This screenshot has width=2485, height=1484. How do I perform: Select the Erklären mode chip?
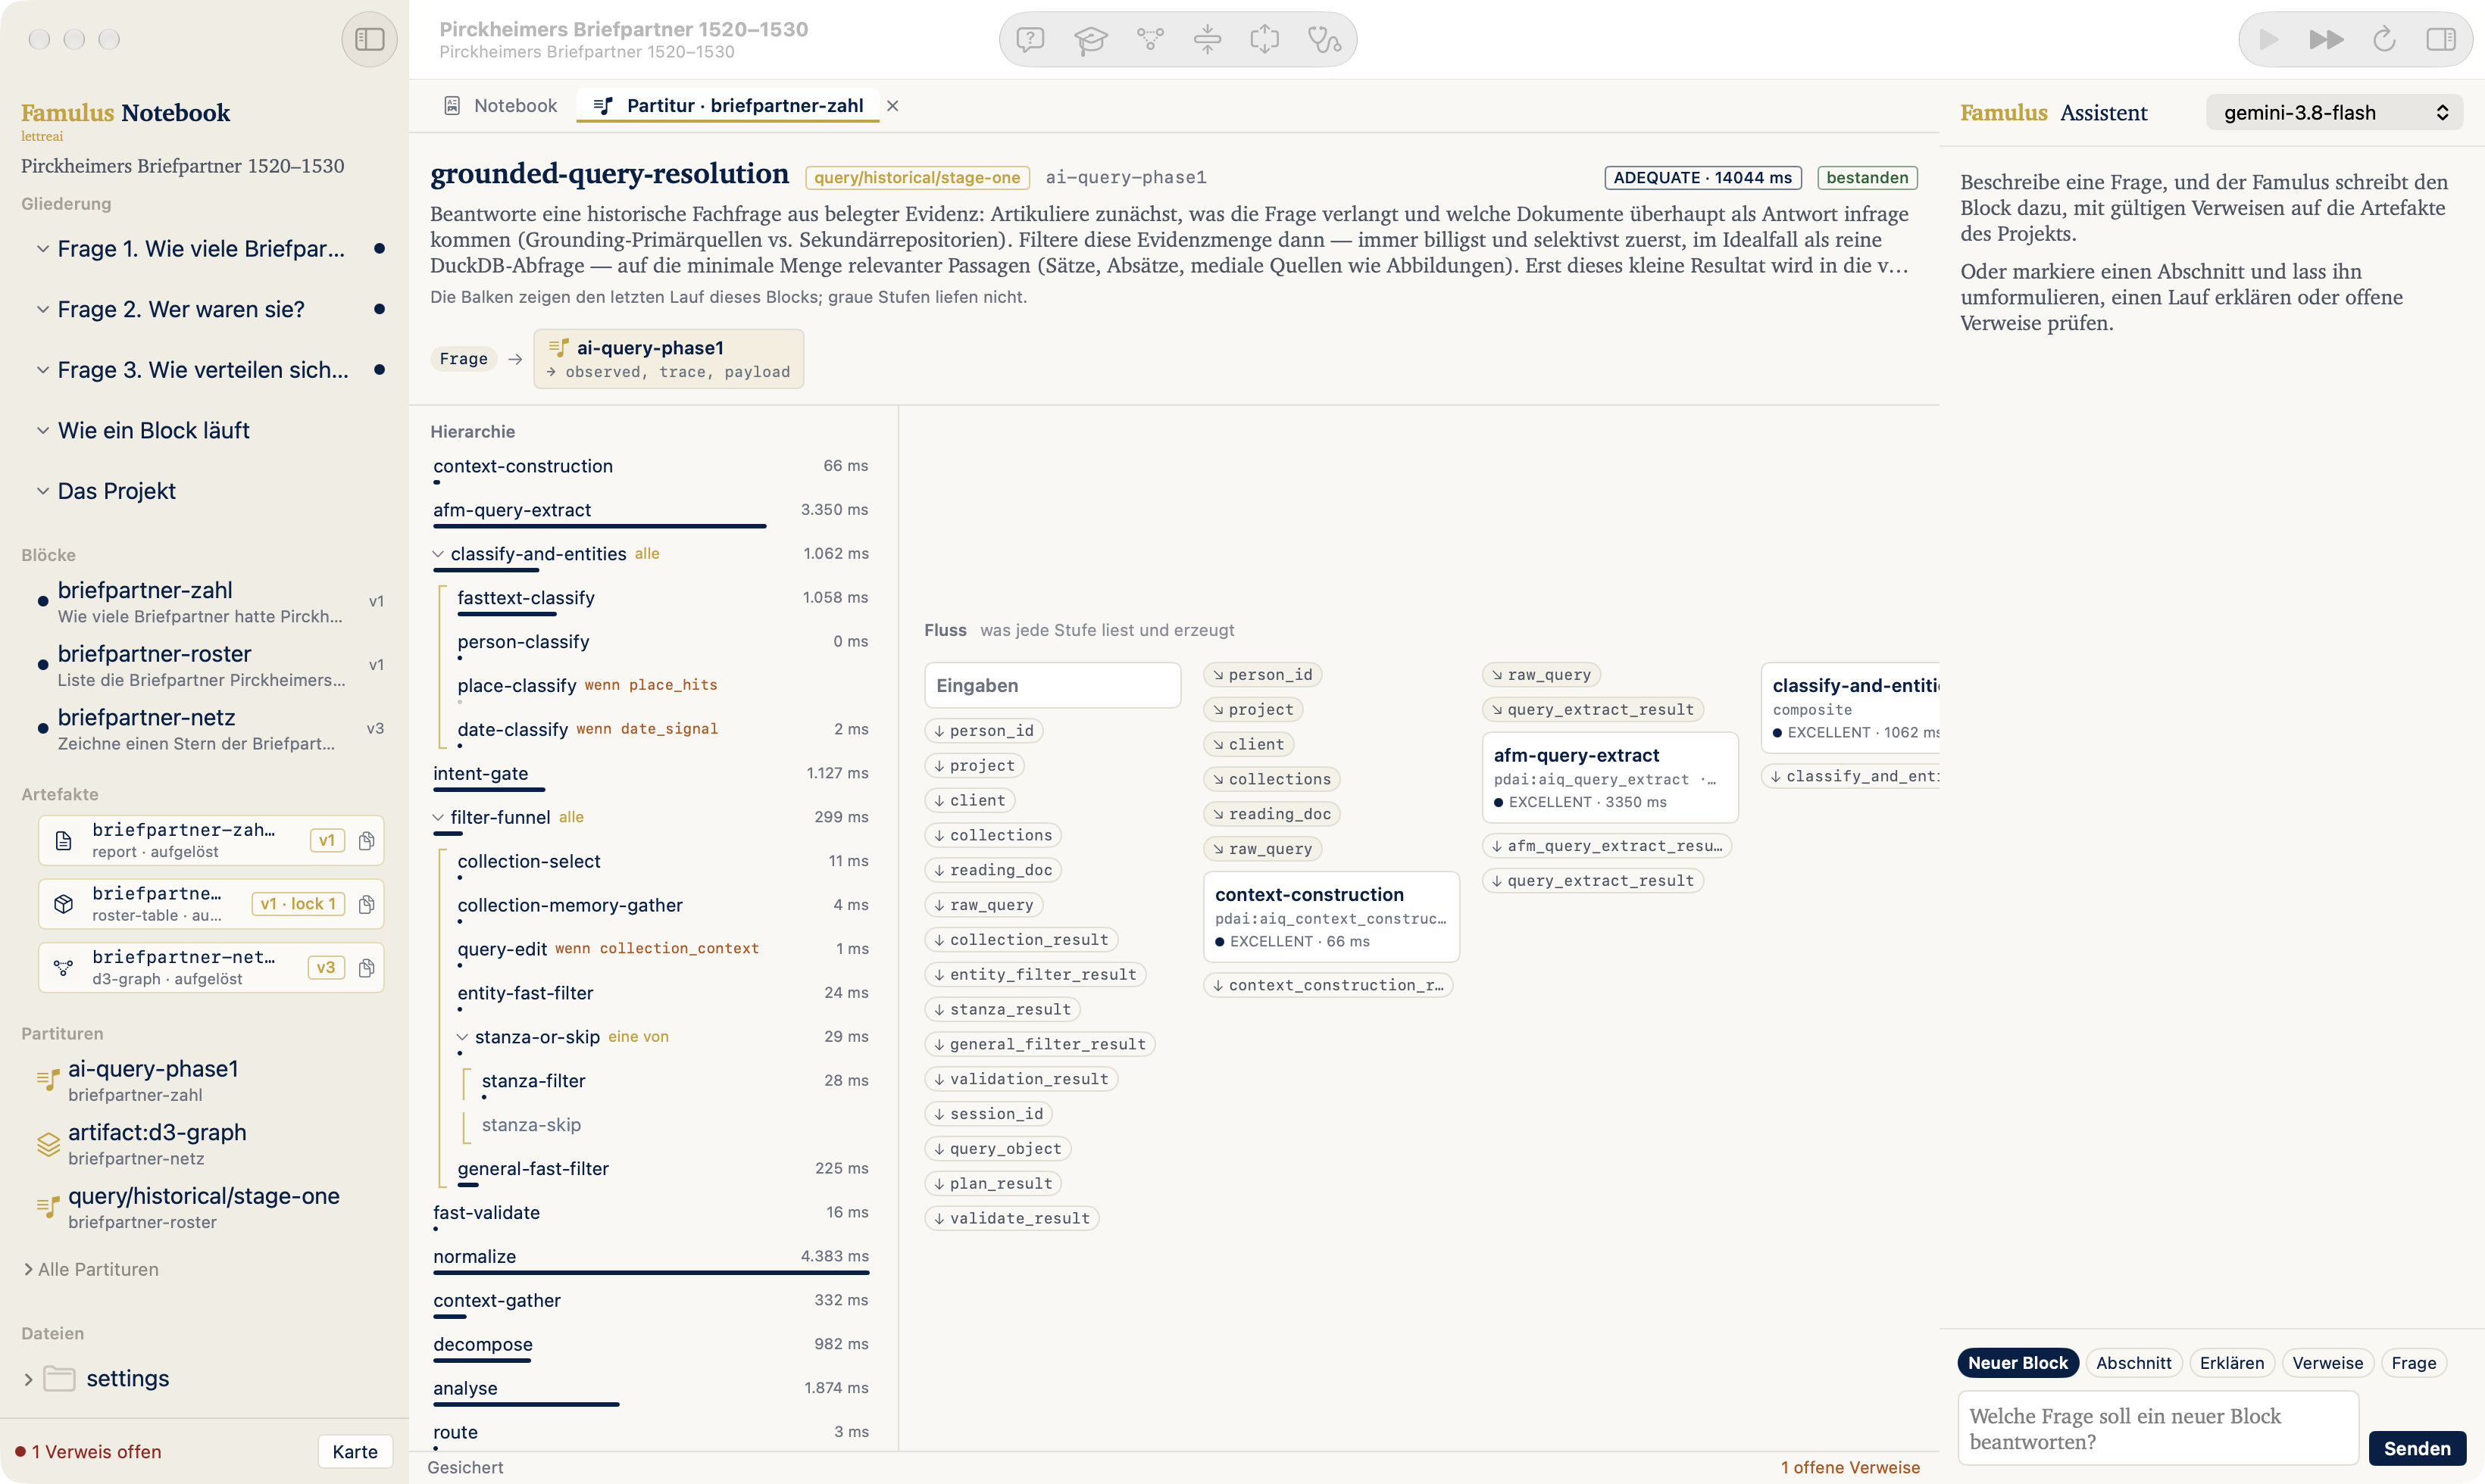point(2232,1363)
